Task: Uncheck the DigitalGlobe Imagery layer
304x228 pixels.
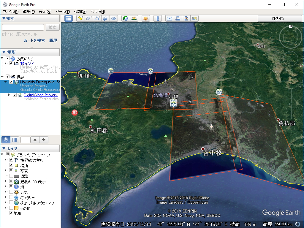Action: click(15, 95)
